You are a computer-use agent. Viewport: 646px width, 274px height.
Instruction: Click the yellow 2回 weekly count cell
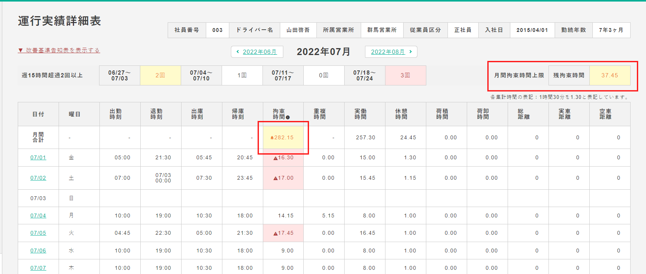click(160, 75)
